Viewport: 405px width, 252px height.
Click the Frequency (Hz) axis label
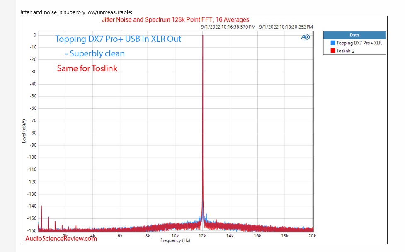[x=175, y=240]
